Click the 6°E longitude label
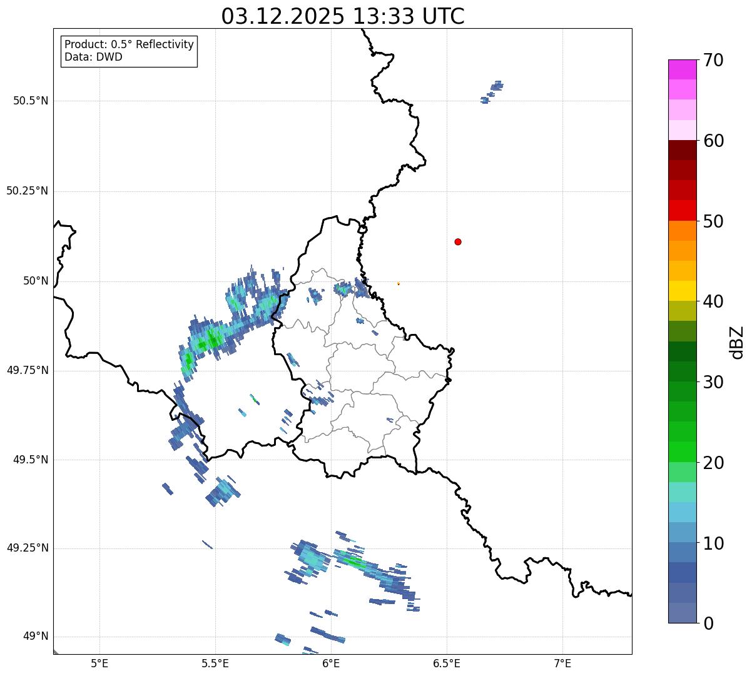 click(332, 663)
